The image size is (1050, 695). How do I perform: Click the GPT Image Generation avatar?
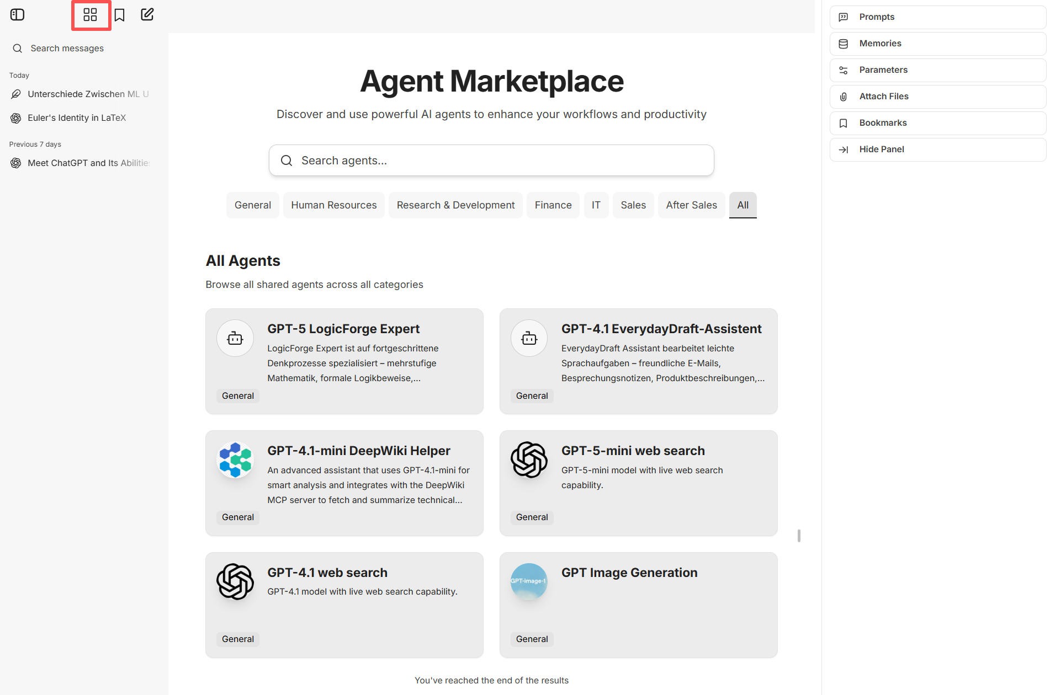(529, 581)
